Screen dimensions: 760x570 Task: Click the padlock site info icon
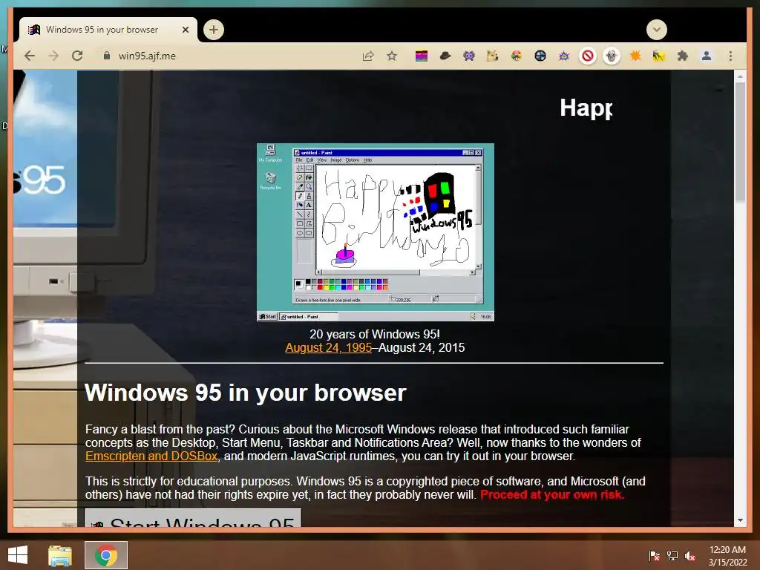[x=107, y=56]
